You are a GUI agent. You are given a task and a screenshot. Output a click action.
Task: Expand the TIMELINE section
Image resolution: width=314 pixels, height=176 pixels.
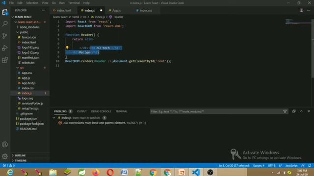tap(21, 160)
